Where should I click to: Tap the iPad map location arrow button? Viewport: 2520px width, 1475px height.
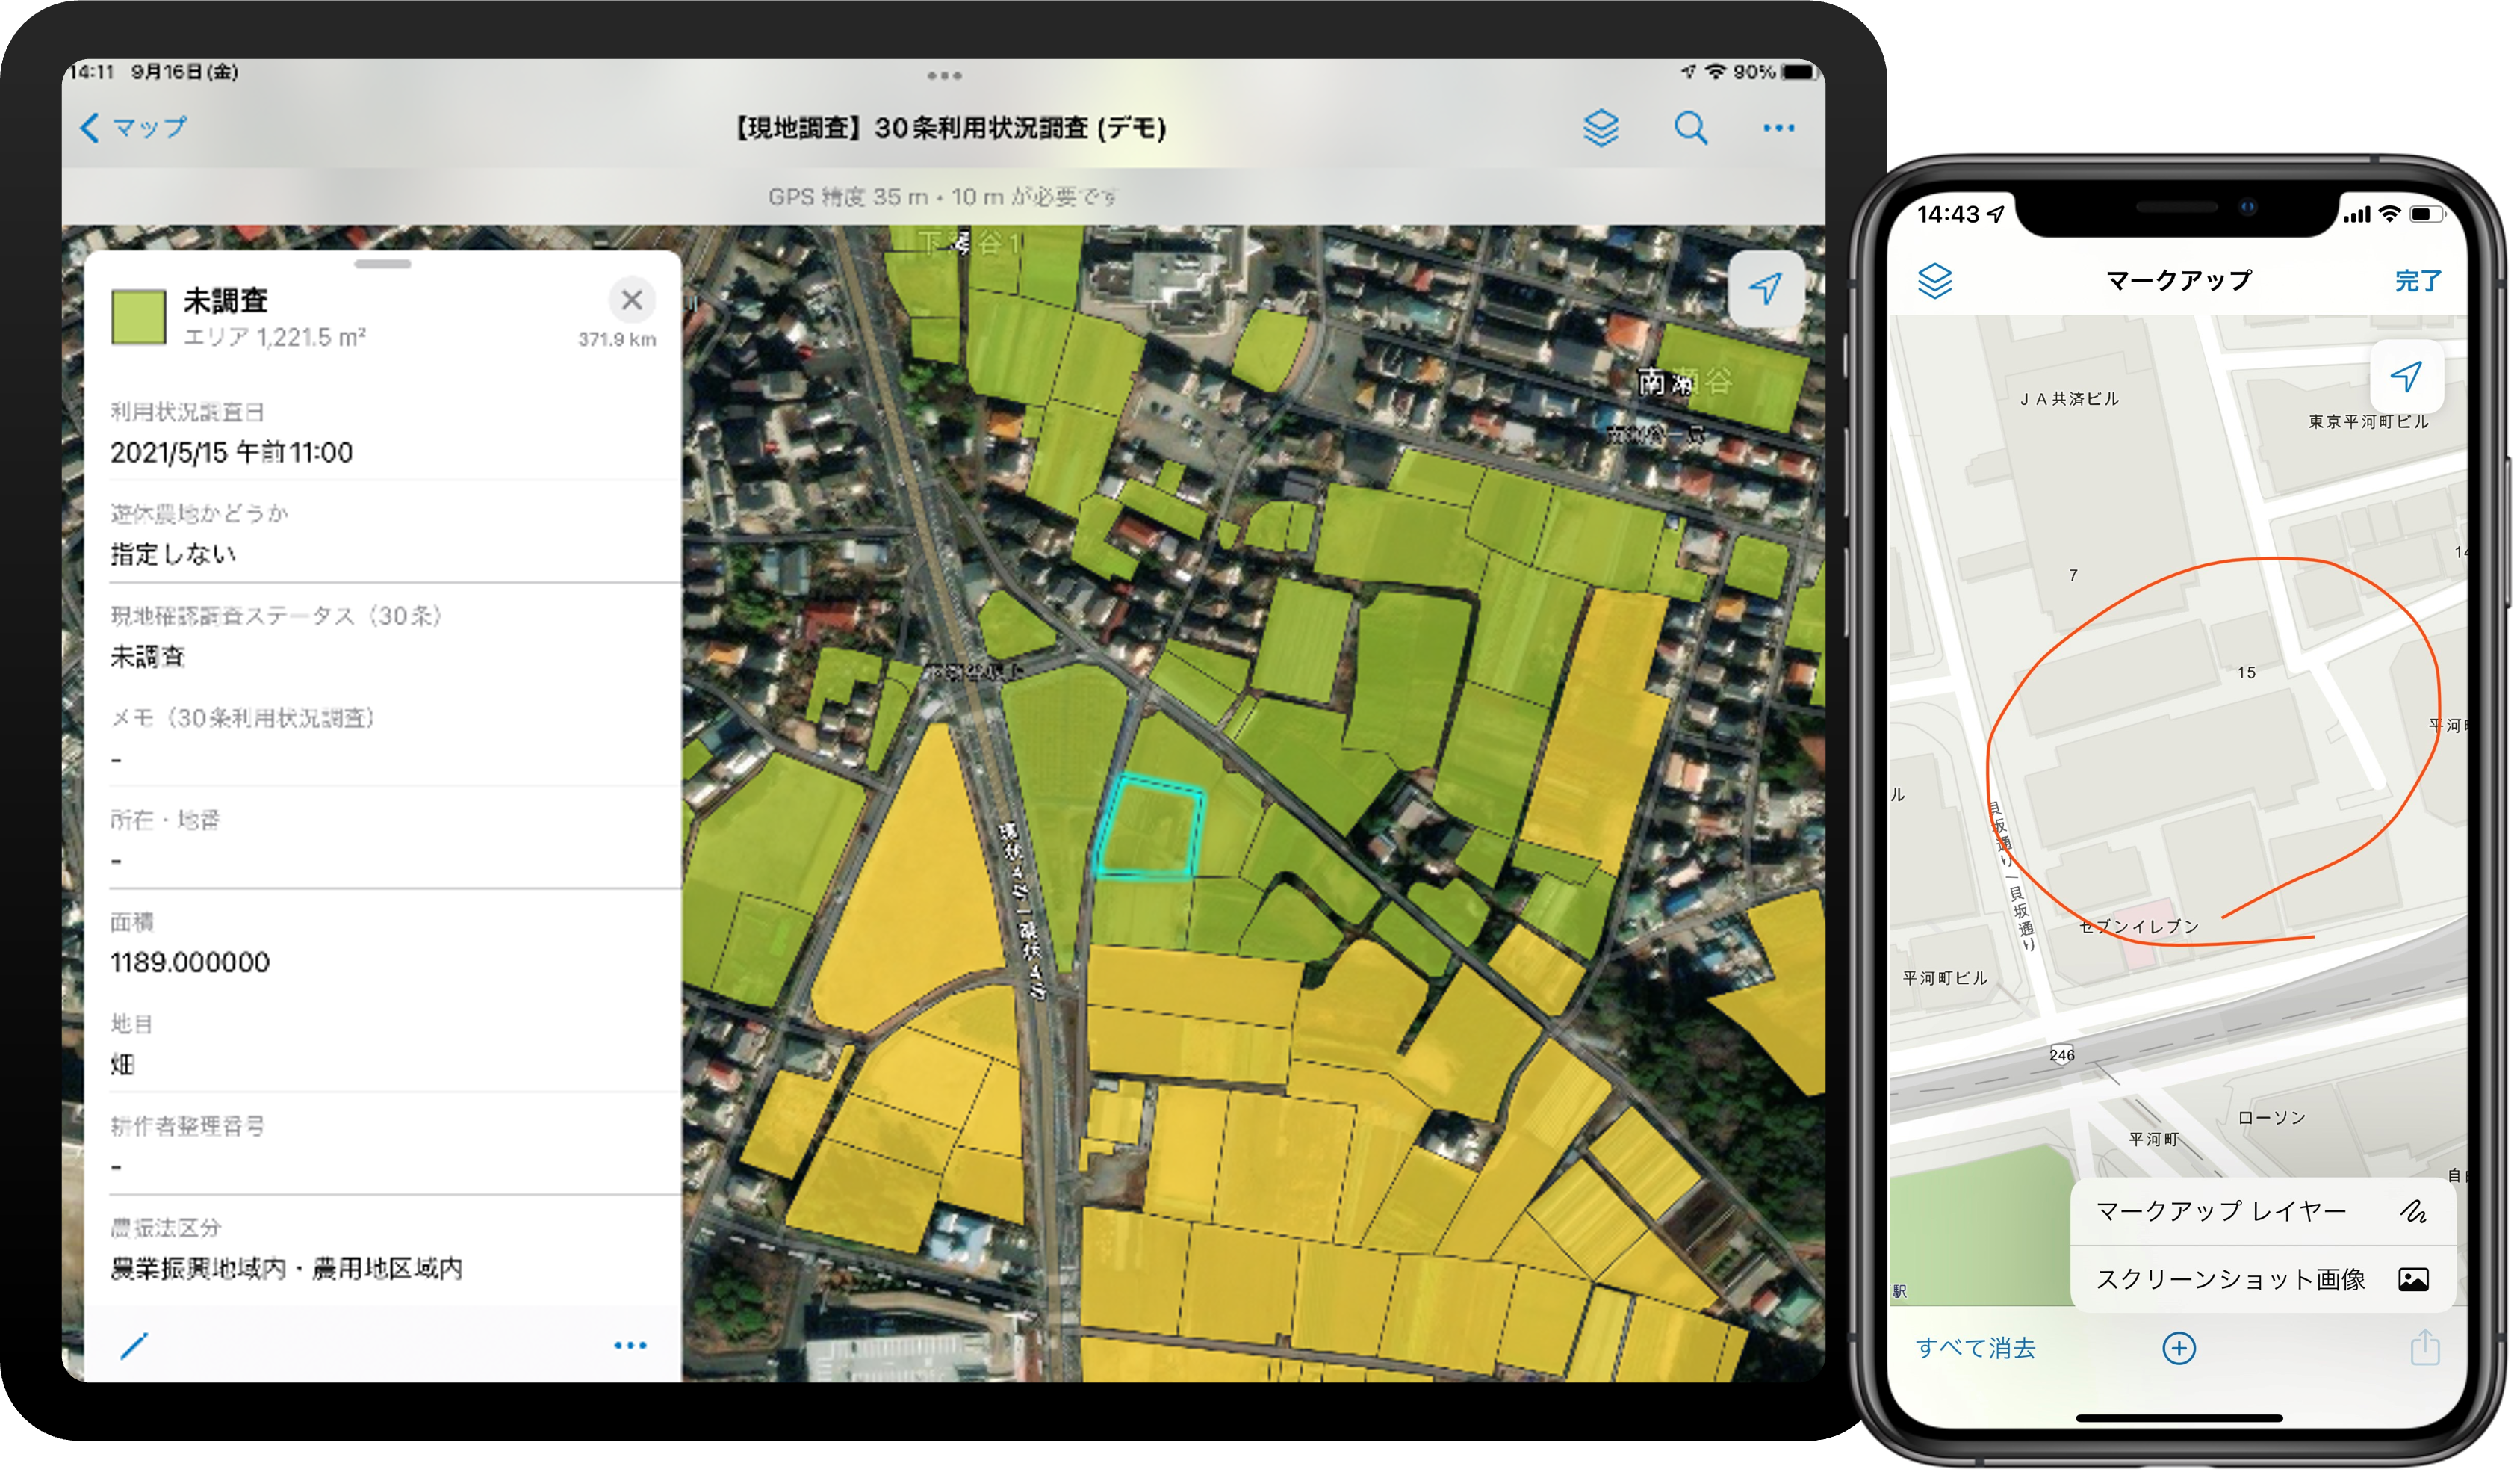click(1765, 289)
